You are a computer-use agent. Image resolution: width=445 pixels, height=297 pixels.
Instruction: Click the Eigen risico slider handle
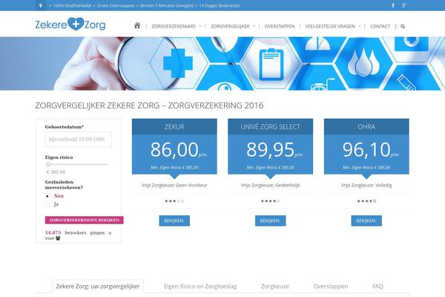(x=47, y=164)
